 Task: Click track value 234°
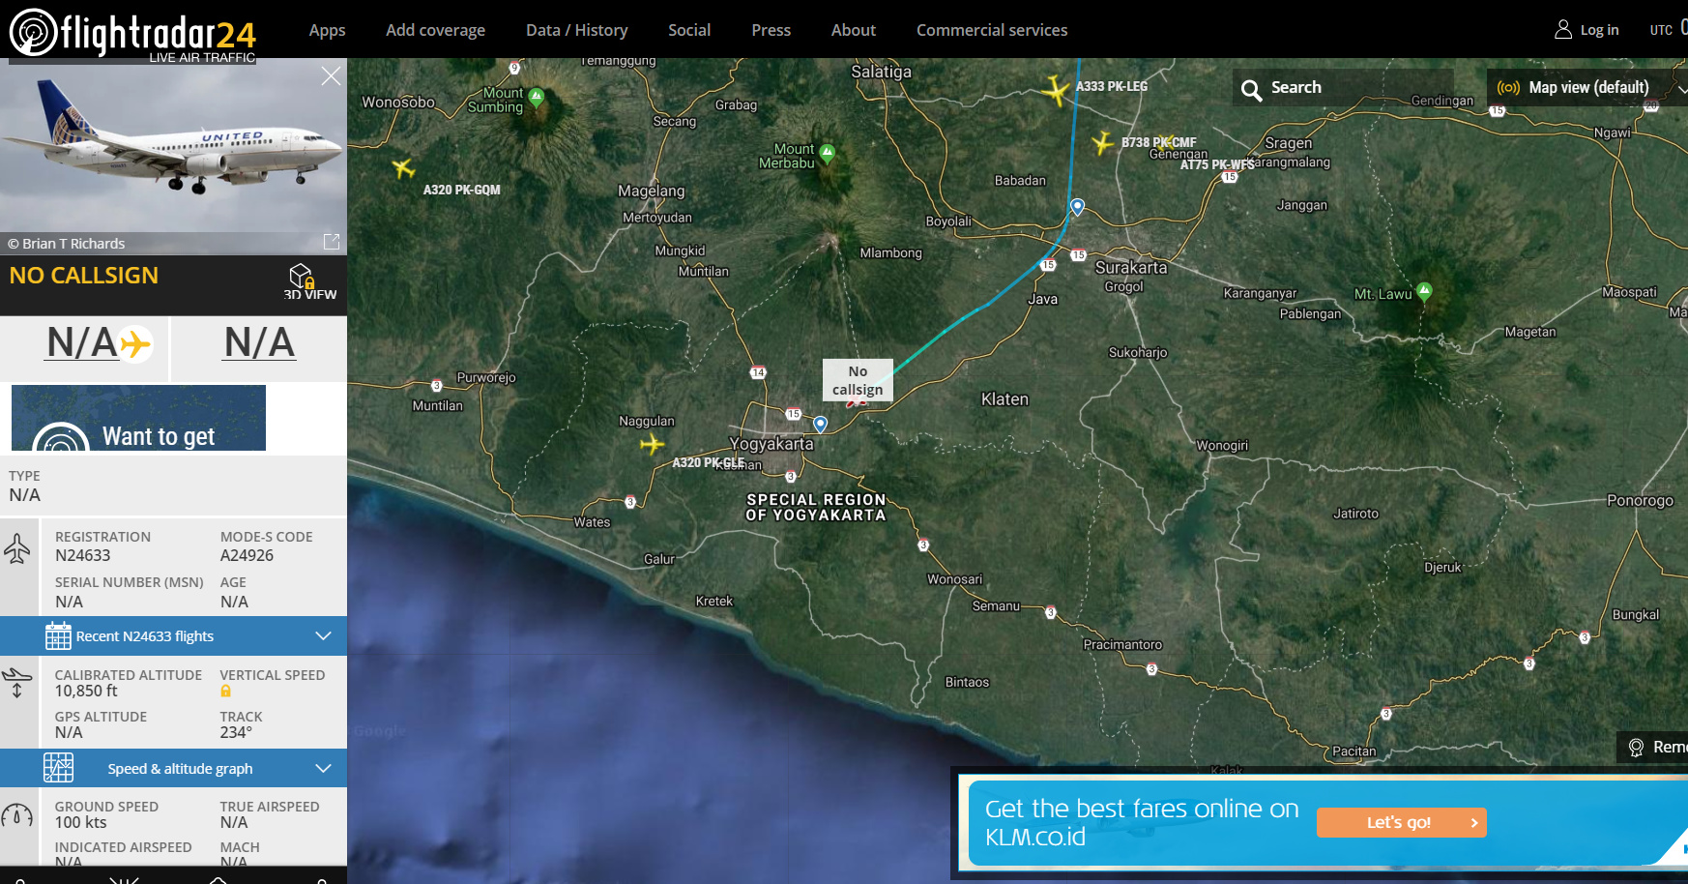pos(236,732)
